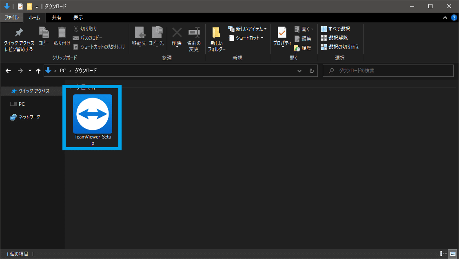Click 履歴 in the ribbon
Image resolution: width=459 pixels, height=259 pixels.
(x=303, y=48)
